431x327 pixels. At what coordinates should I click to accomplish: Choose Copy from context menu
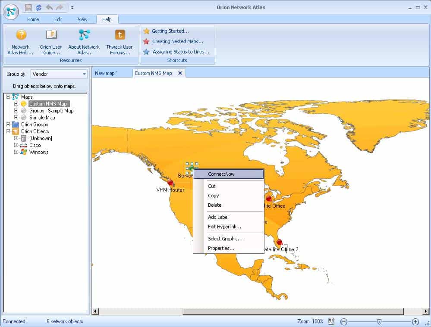tap(229, 196)
